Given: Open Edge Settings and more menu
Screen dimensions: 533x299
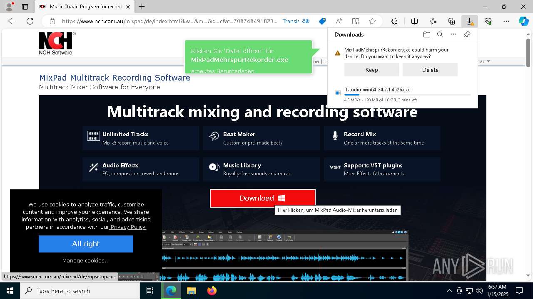Looking at the screenshot, I should point(506,21).
